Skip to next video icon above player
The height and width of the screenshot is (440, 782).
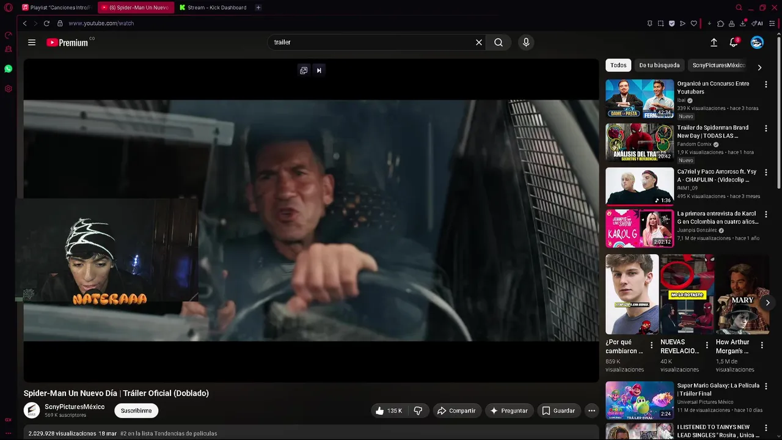click(319, 70)
